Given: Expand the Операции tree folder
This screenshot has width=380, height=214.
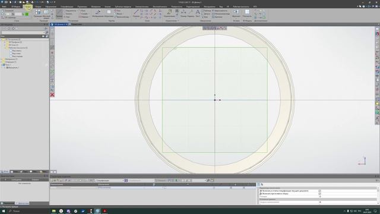Looking at the screenshot, I should (1, 62).
